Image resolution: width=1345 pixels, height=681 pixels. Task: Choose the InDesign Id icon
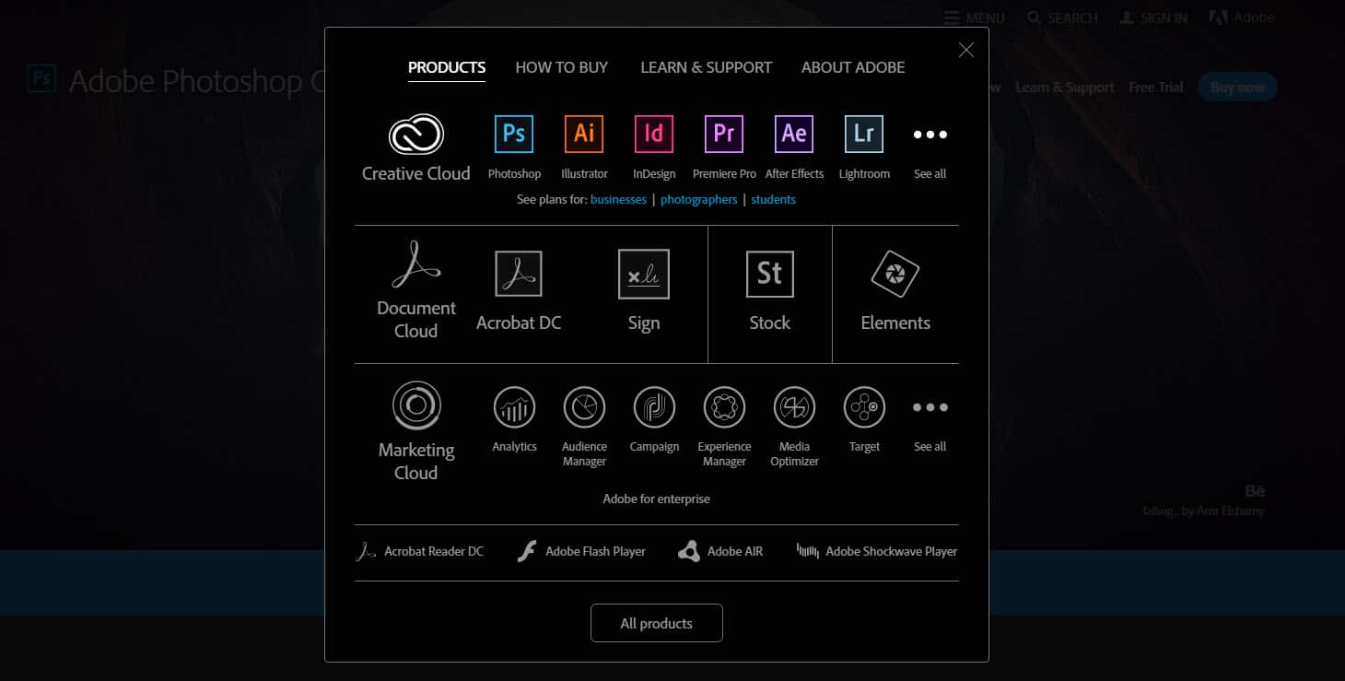[654, 135]
